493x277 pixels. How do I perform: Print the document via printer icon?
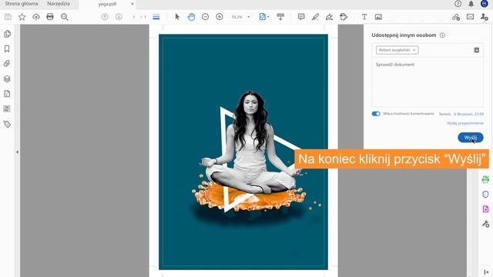(50, 17)
